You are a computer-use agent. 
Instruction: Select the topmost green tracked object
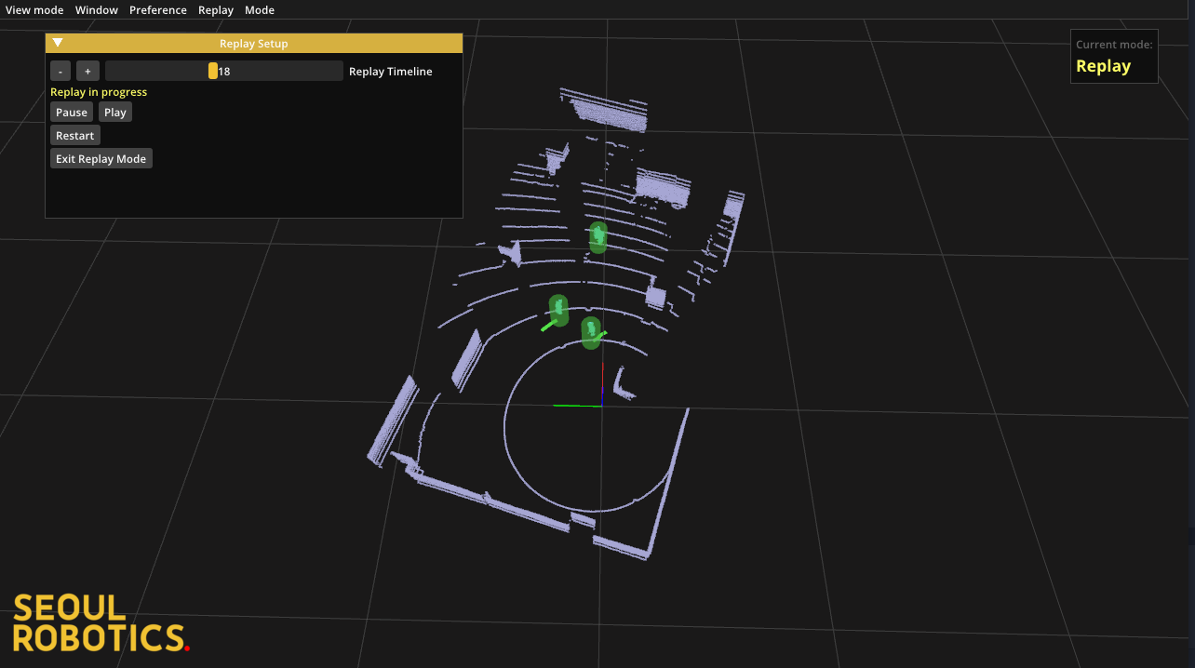click(597, 237)
